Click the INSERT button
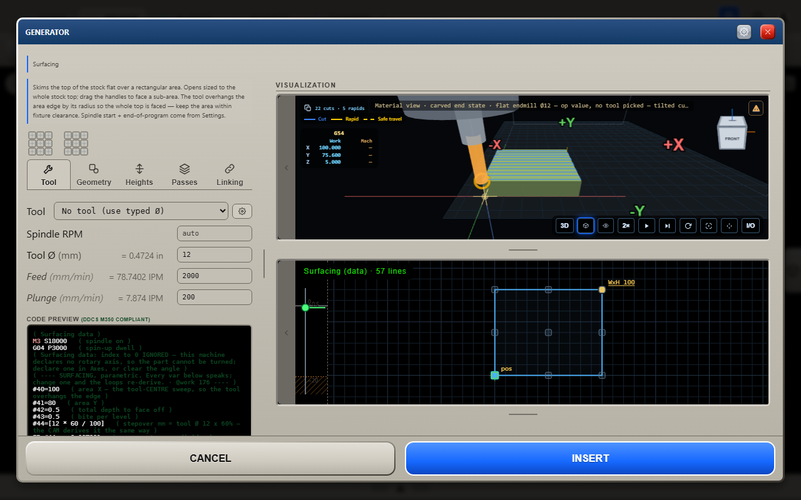Viewport: 801px width, 500px height. [x=590, y=458]
